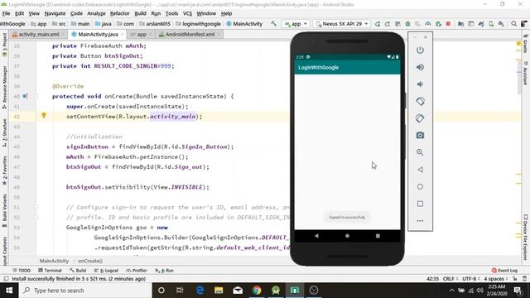530x298 pixels.
Task: Open the Run tool window
Action: click(164, 271)
